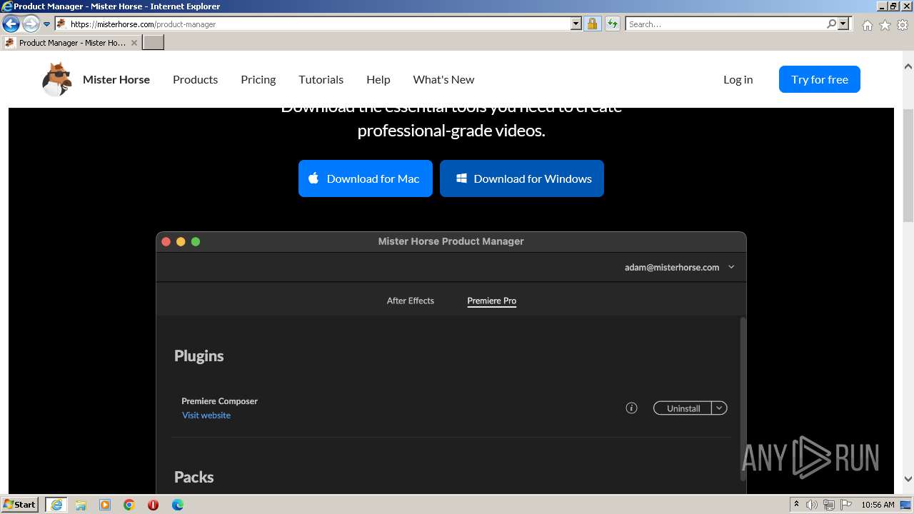Switch to the After Effects tab
The image size is (914, 514).
(410, 301)
